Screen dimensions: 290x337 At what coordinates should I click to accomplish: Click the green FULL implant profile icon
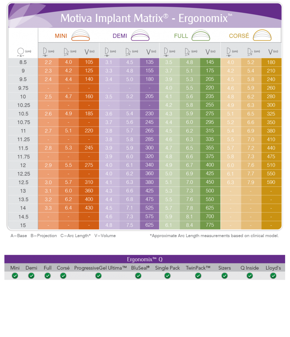coord(201,35)
